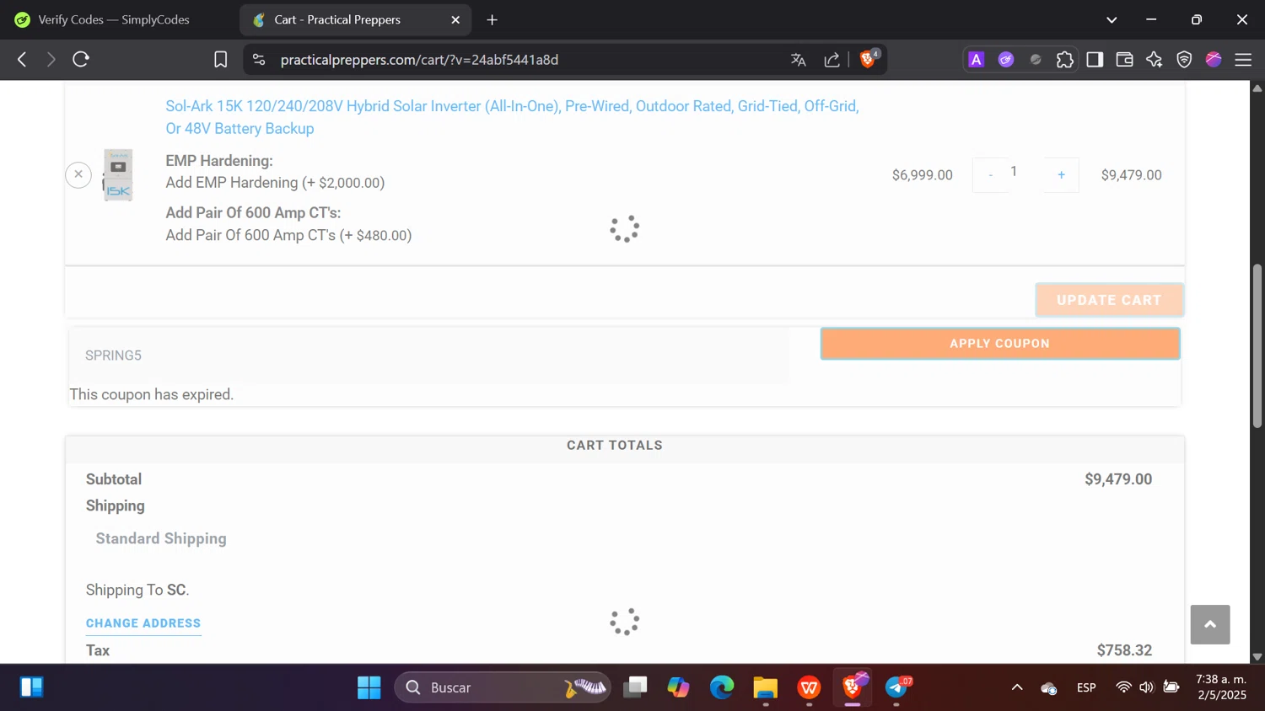Screen dimensions: 1265x711
Task: Open the browser hamburger menu
Action: tap(1243, 59)
